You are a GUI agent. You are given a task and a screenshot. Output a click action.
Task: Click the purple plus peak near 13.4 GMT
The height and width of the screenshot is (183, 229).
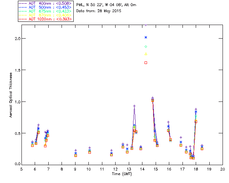pyautogui.click(x=134, y=106)
